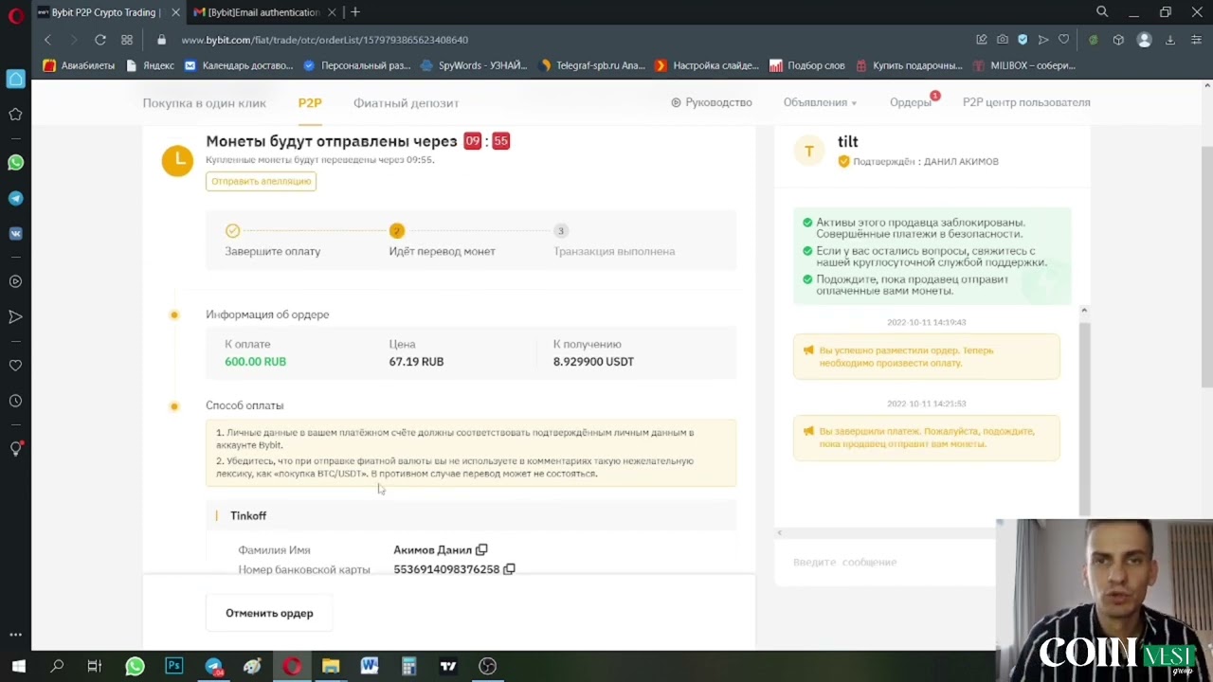Open the tab search magnifier
This screenshot has width=1213, height=682.
(x=1102, y=12)
